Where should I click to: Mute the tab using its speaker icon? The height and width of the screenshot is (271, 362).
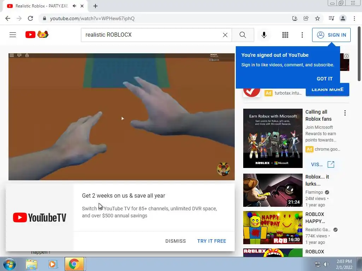(x=74, y=6)
